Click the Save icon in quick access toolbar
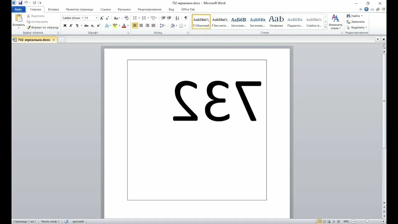Viewport: 398px width, 224px height. tap(20, 3)
